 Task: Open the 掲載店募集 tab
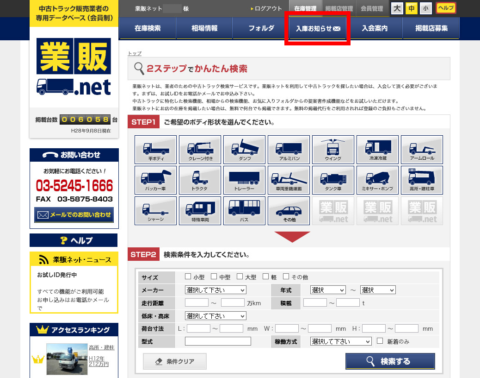pos(431,28)
